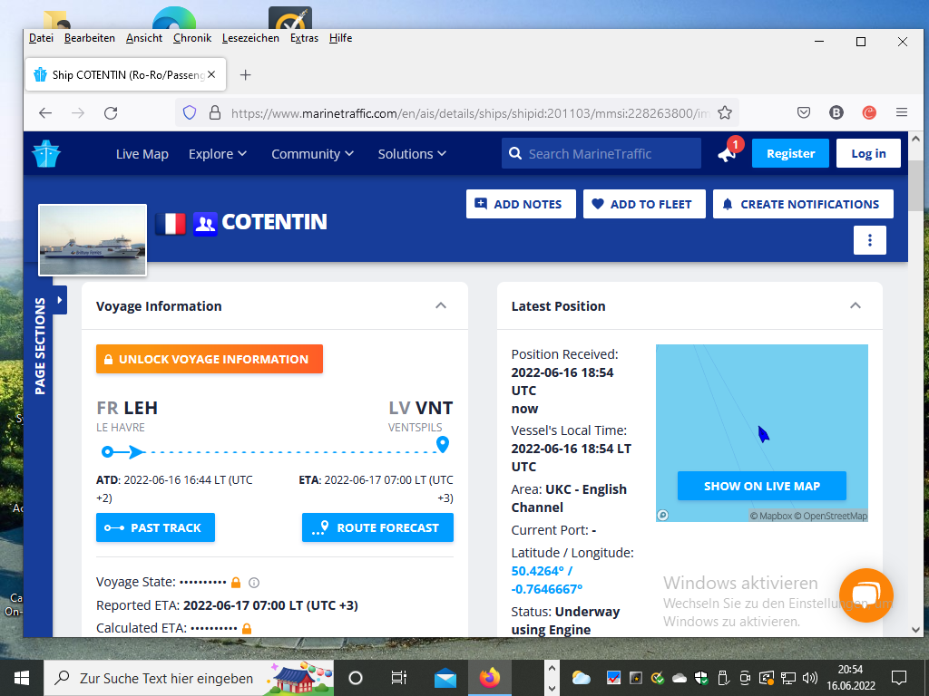
Task: Click the voyage progress arrow marker
Action: (x=136, y=452)
